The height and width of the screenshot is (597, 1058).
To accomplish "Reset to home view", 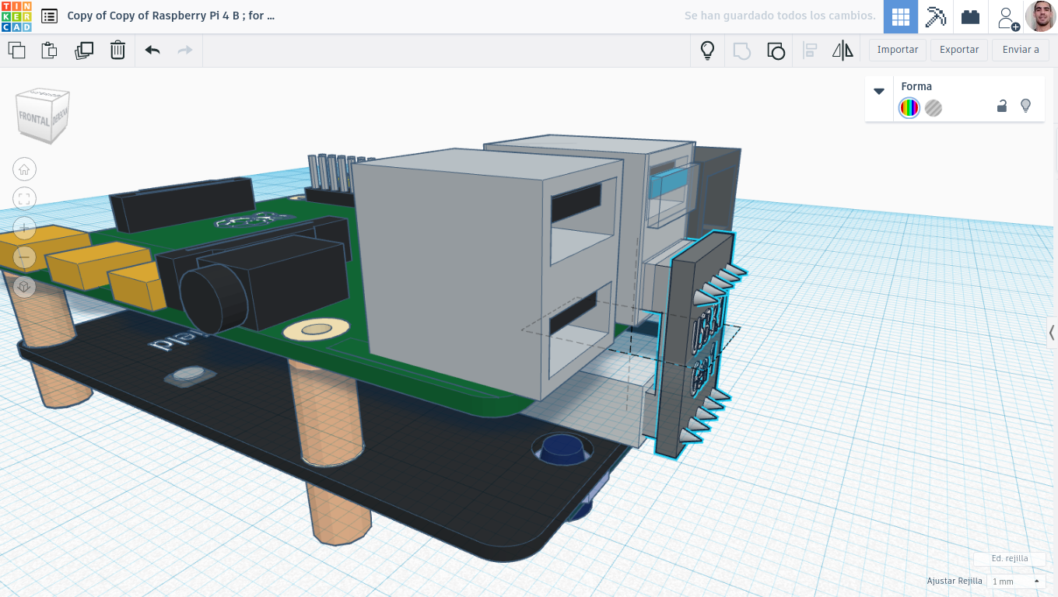I will 24,169.
